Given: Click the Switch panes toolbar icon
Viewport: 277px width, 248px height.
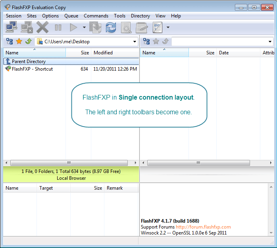Looking at the screenshot, I should point(95,27).
